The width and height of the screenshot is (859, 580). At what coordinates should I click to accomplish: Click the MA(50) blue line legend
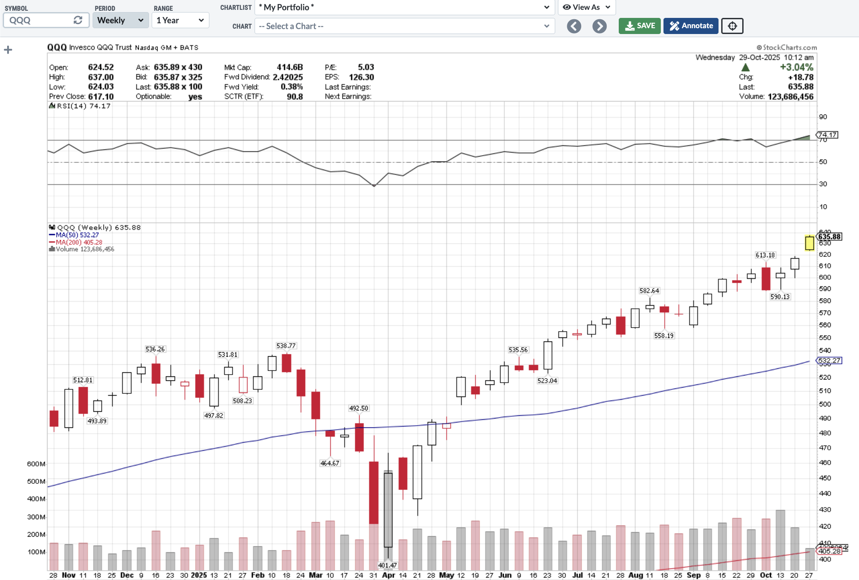point(74,235)
